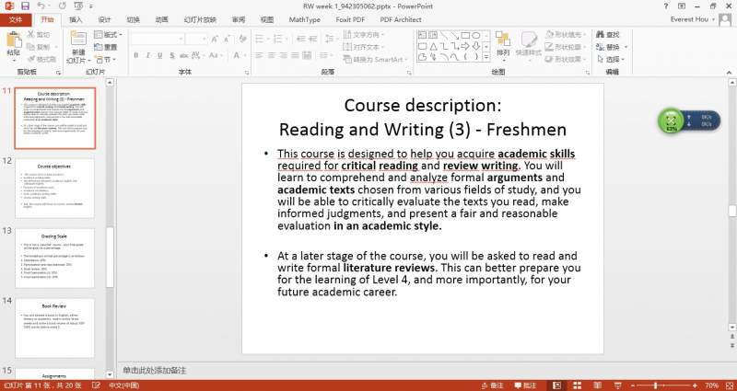Click the Redo/Repeat icon in title bar
737x391 pixels.
[63, 6]
